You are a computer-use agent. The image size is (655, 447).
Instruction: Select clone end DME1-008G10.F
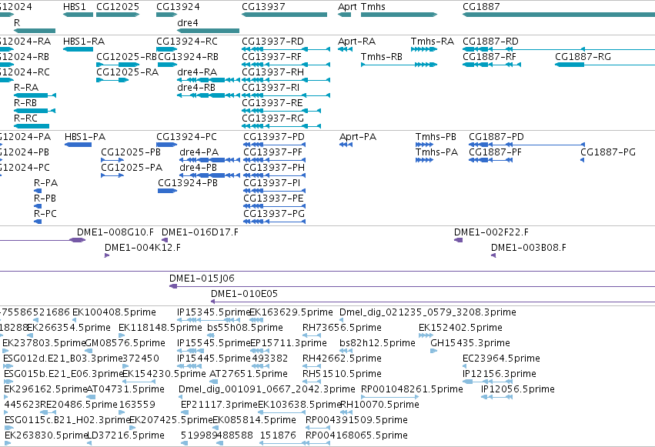click(77, 240)
